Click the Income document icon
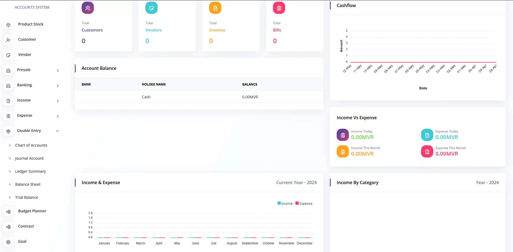Viewport: 513px width, 252px height. click(x=8, y=101)
